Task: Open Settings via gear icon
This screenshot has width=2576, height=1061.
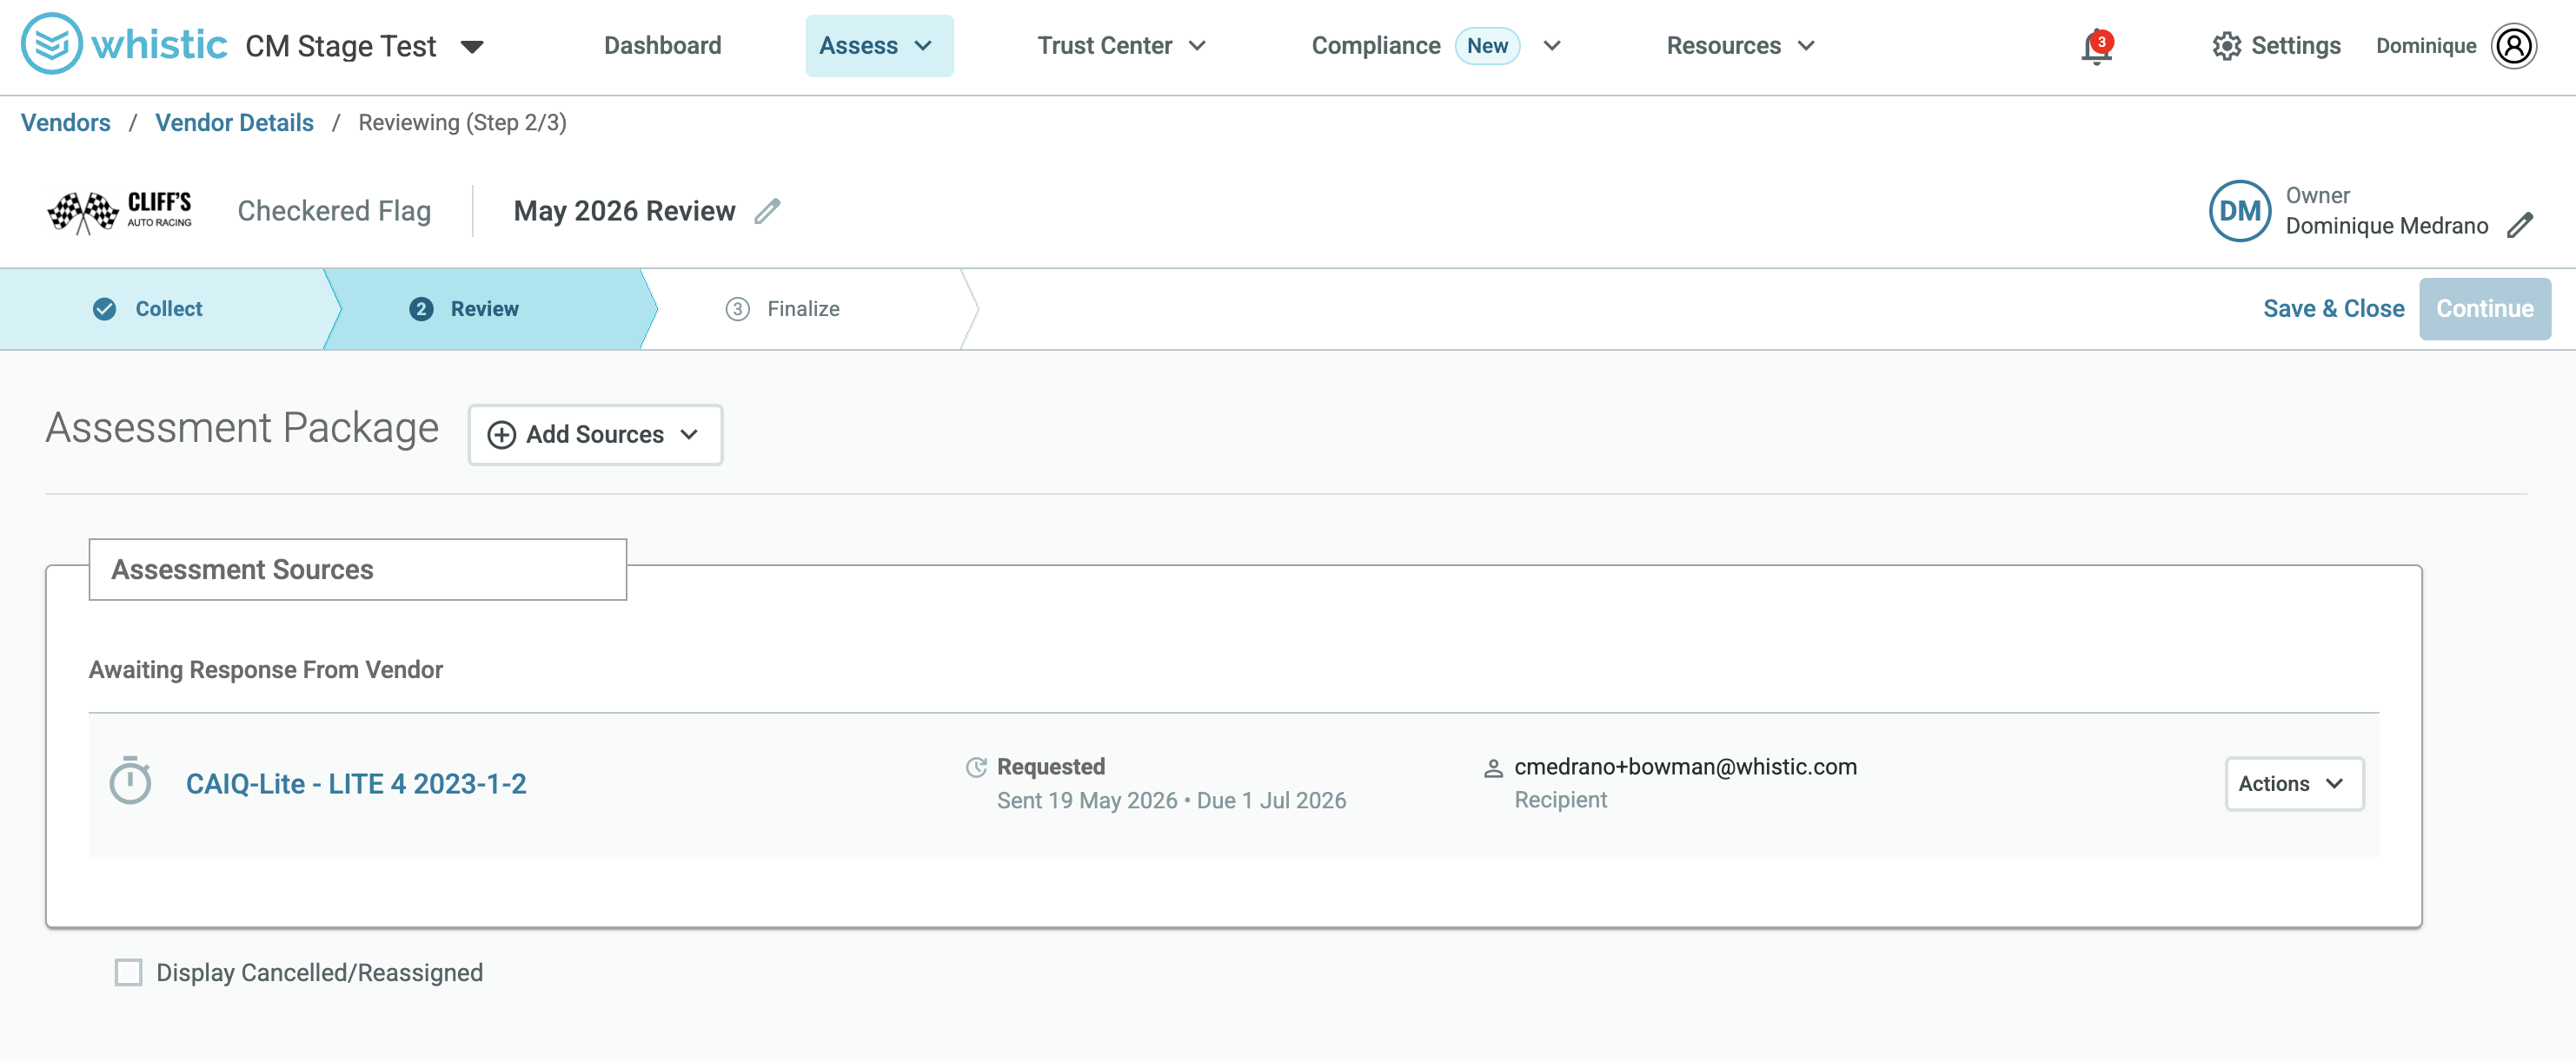Action: [2226, 46]
